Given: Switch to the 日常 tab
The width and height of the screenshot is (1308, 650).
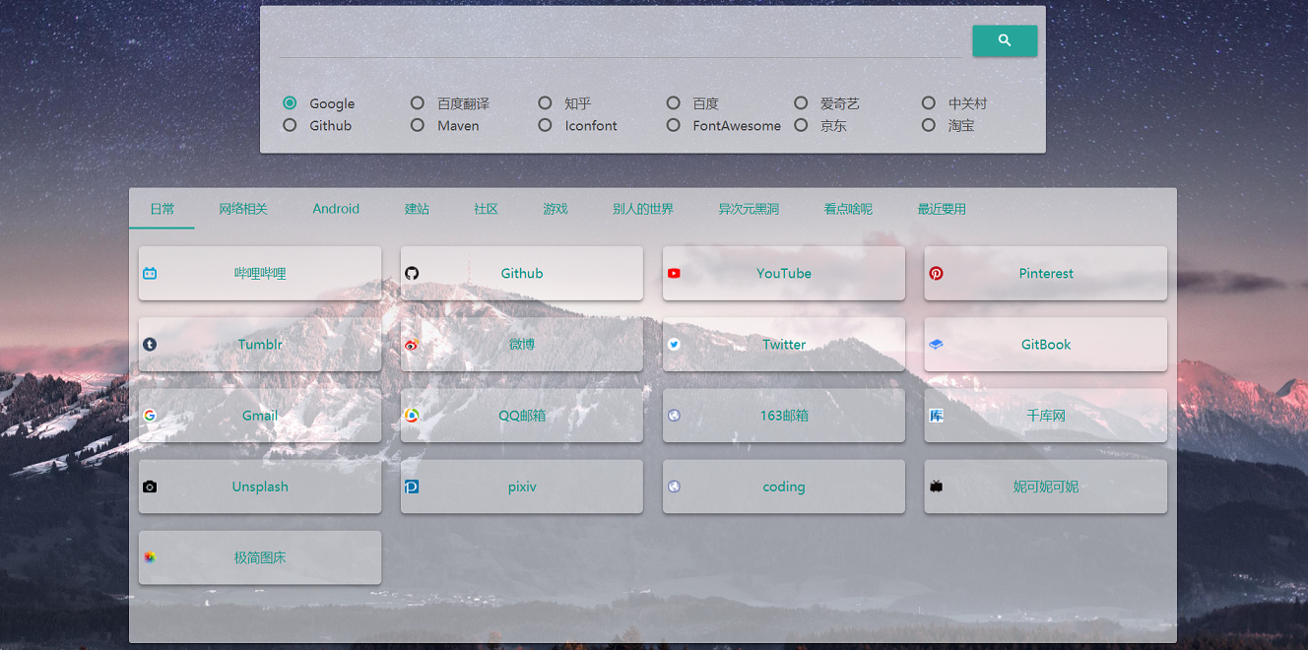Looking at the screenshot, I should click(162, 209).
